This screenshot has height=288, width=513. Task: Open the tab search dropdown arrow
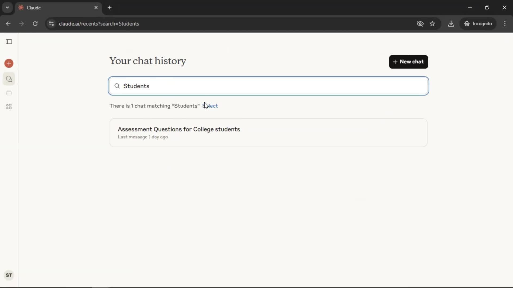7,7
